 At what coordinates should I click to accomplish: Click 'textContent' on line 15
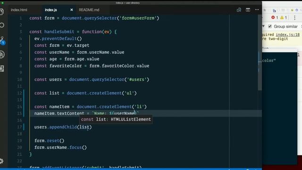pyautogui.click(x=70, y=113)
